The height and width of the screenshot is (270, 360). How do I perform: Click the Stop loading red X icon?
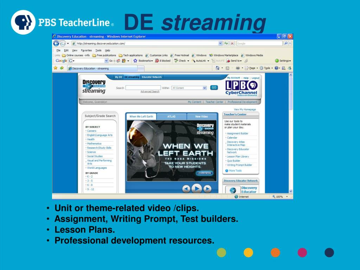232,43
